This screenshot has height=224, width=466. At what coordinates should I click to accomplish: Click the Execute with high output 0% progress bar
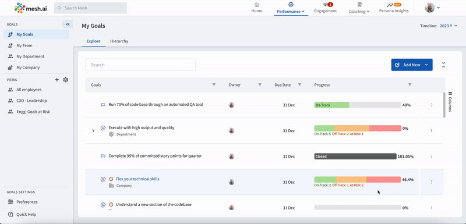click(x=358, y=128)
